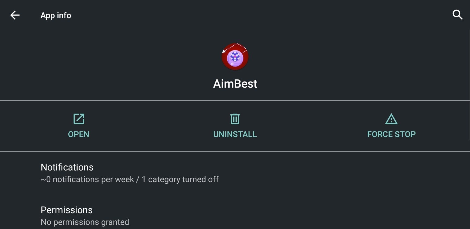The image size is (470, 229).
Task: Open Notifications category turned off details
Action: tap(180, 179)
